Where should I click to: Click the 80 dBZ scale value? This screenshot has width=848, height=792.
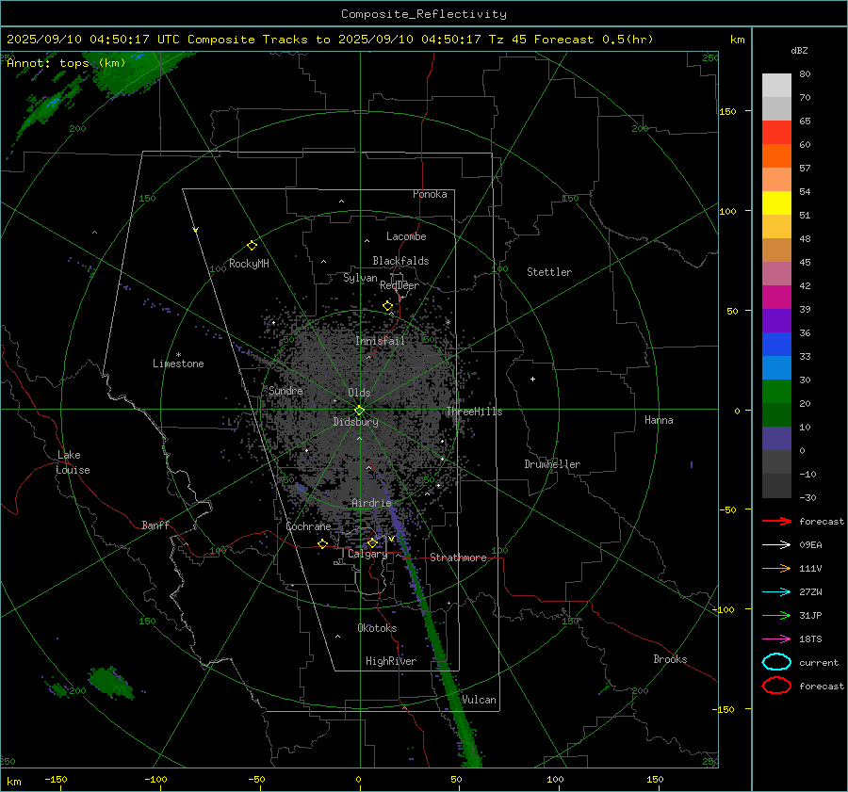805,74
